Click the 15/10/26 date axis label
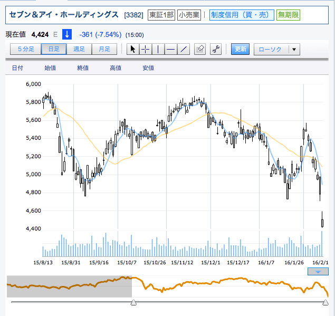Screen dimensions: 335x316 coord(155,263)
